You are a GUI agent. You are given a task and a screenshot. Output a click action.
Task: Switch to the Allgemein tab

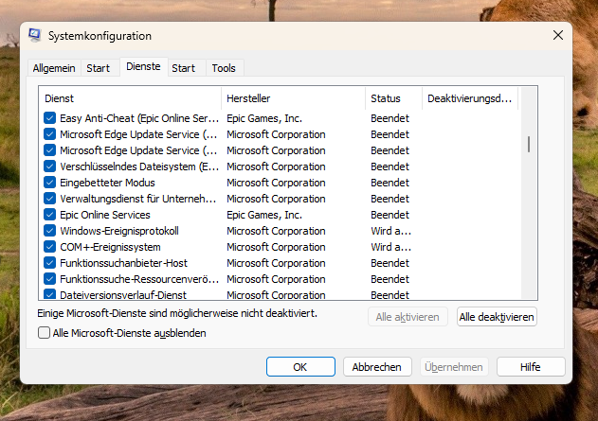coord(54,68)
